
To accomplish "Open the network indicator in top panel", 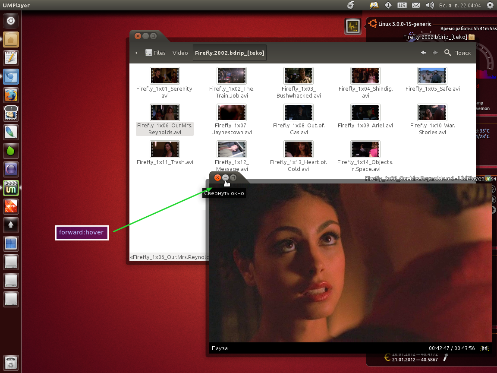I will tap(388, 5).
